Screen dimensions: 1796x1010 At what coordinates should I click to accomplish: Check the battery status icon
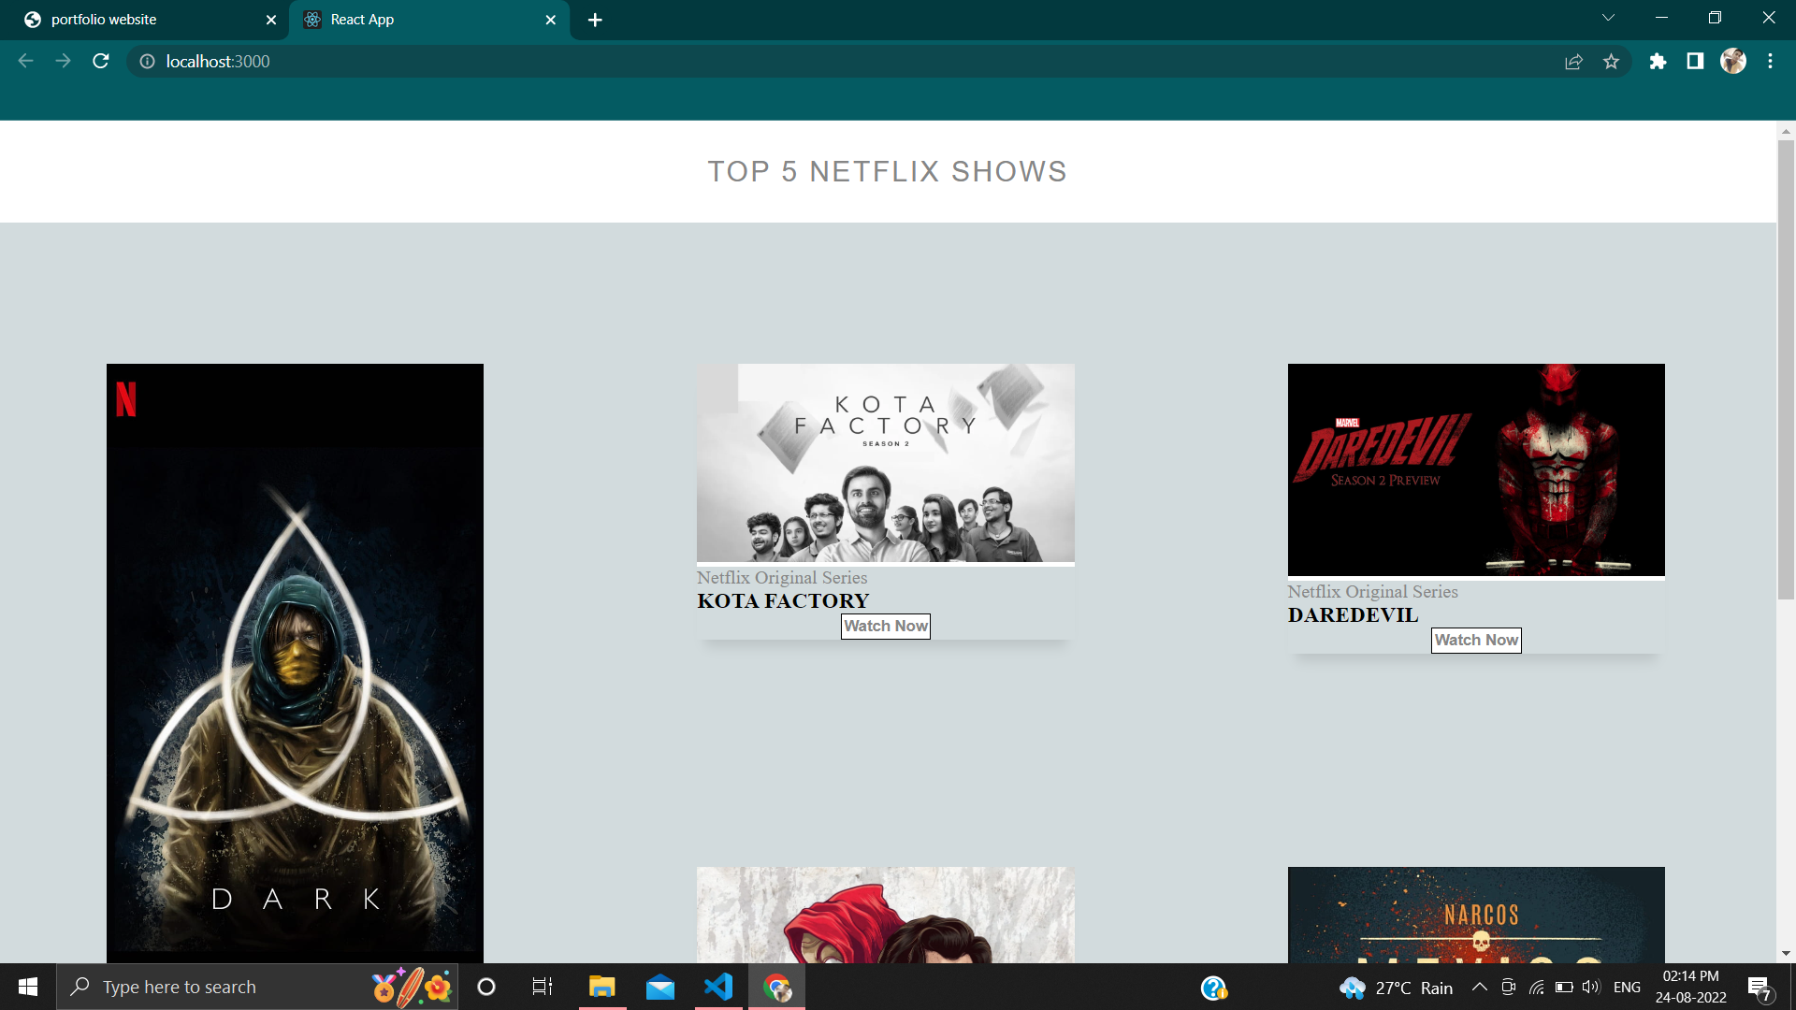click(x=1564, y=987)
